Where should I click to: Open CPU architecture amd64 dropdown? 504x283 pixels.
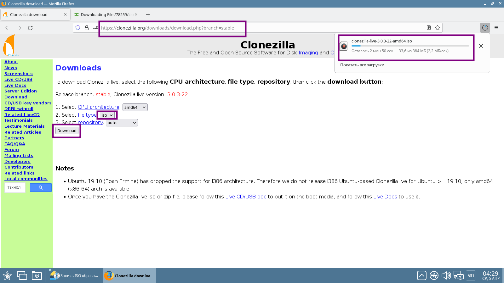(135, 107)
